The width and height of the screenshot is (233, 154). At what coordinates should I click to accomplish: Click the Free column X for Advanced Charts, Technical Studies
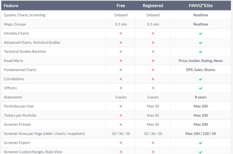[x=121, y=43]
